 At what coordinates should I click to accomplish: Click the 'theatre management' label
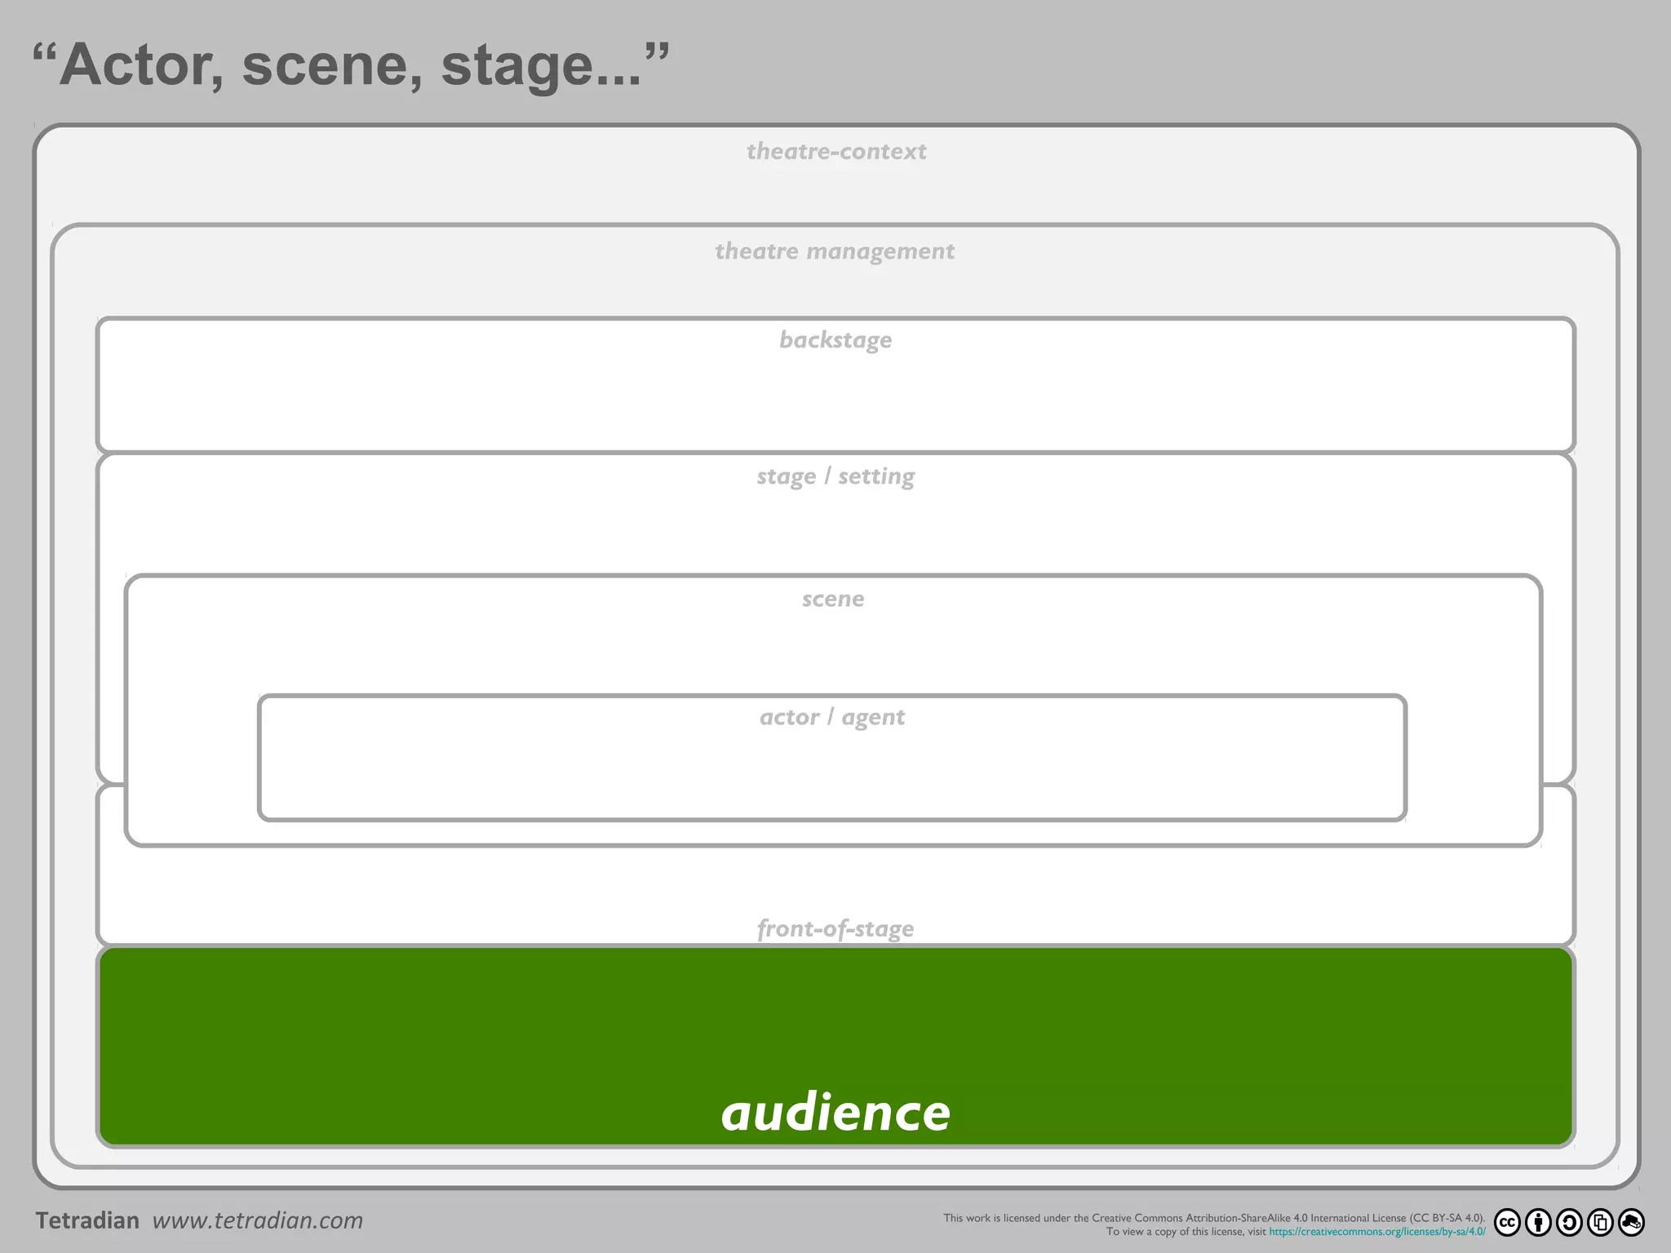(835, 251)
